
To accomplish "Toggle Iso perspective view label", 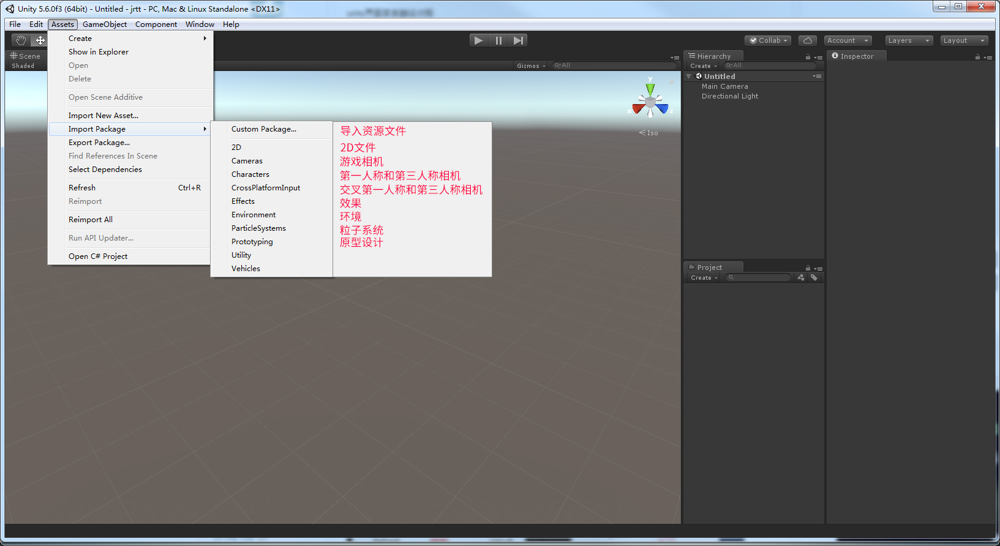I will coord(649,133).
